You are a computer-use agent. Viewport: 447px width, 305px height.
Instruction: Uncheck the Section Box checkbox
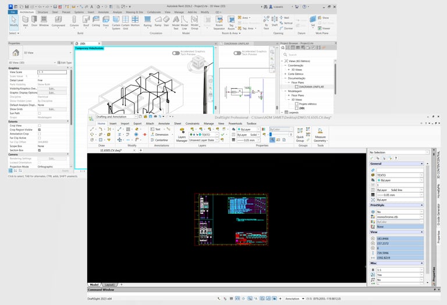coord(40,150)
